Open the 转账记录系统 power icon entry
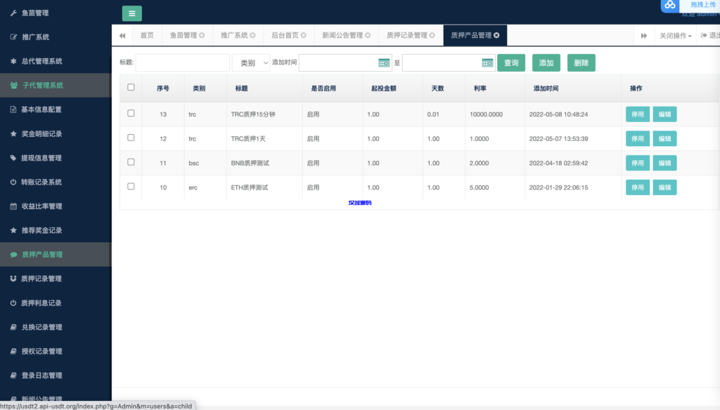 pyautogui.click(x=12, y=182)
